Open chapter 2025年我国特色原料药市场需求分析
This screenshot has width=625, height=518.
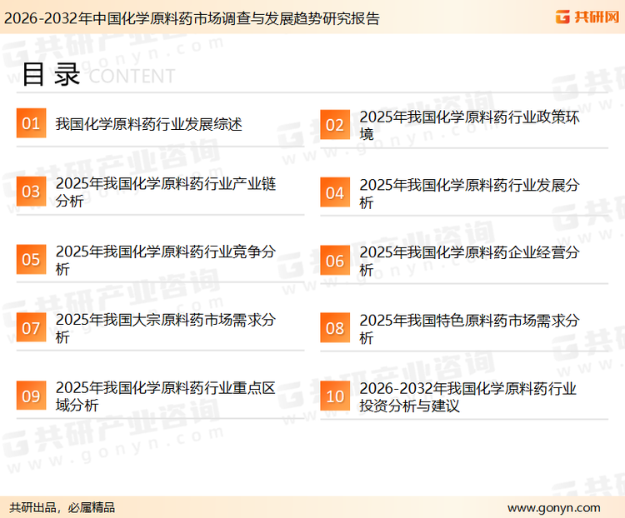coord(469,329)
